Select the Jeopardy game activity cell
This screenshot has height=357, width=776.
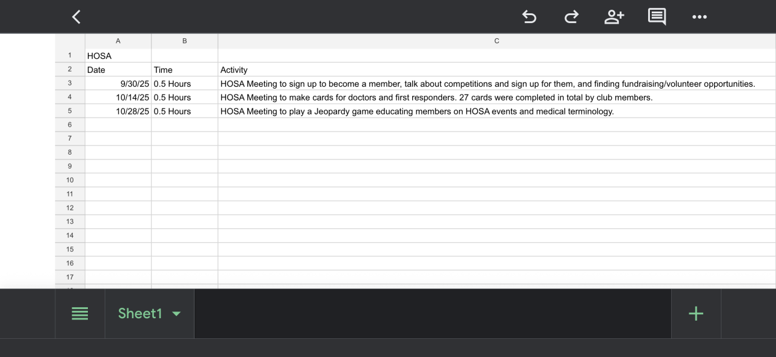pyautogui.click(x=417, y=112)
